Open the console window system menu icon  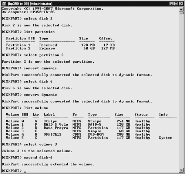click(4, 4)
